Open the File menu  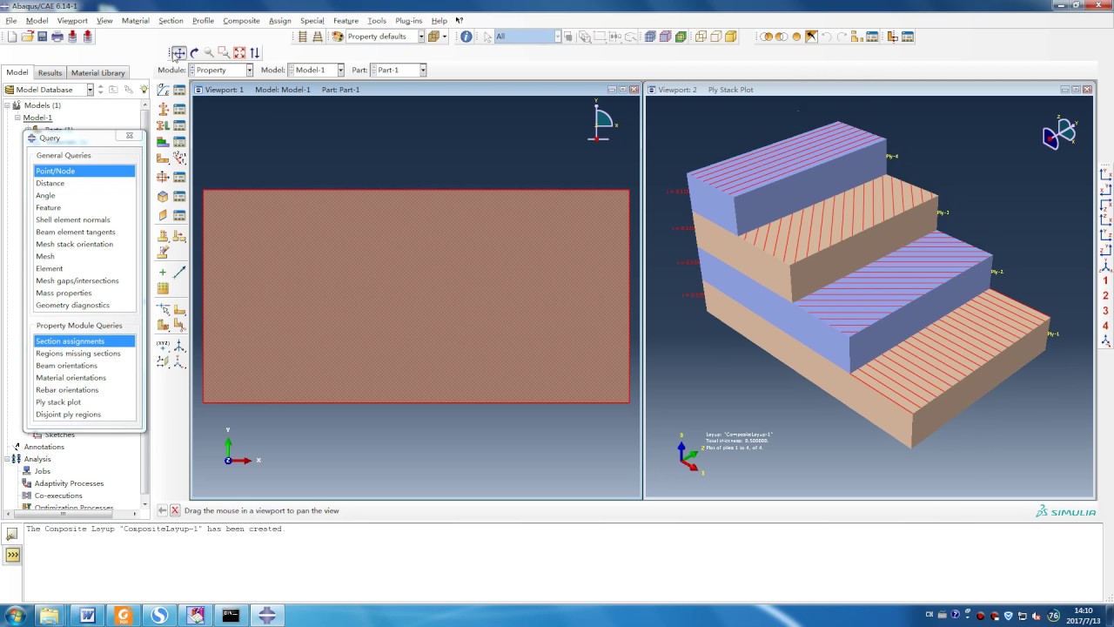[x=11, y=21]
